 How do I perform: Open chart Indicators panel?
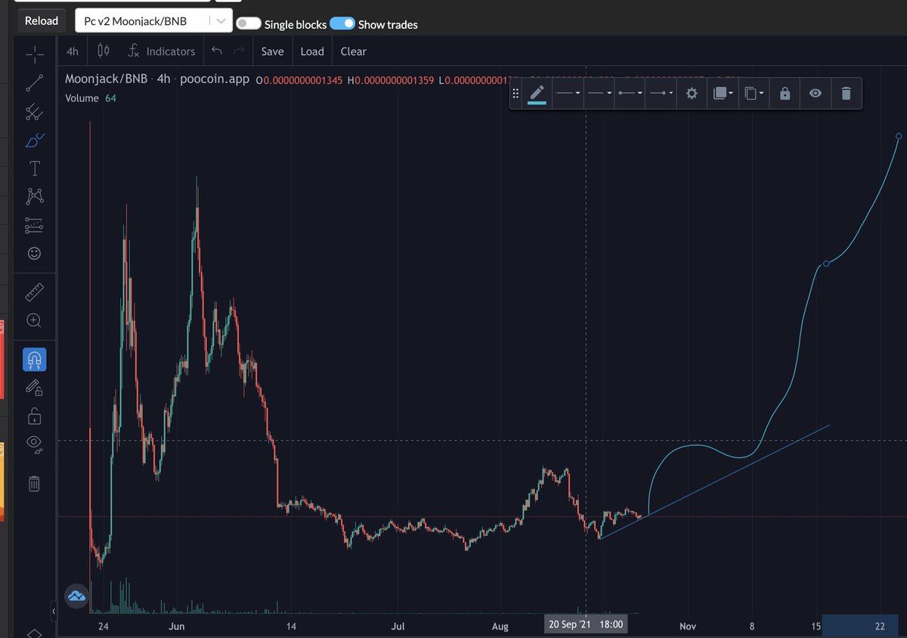161,51
